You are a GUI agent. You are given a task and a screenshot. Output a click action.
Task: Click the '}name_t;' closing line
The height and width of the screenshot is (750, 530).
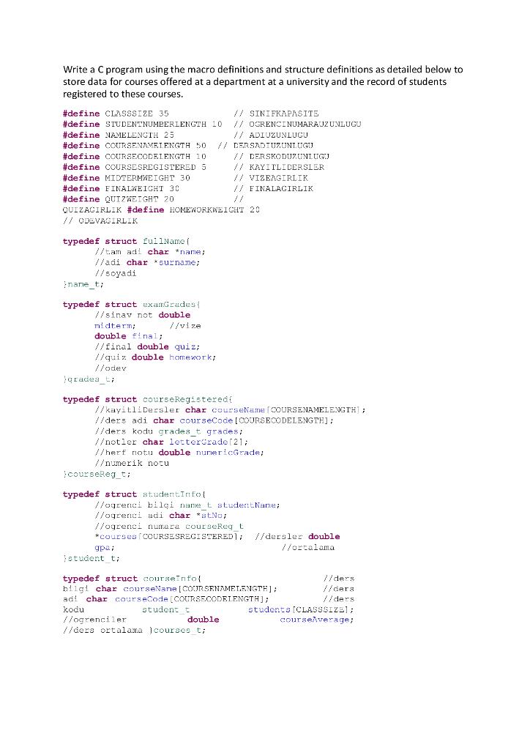click(x=83, y=284)
